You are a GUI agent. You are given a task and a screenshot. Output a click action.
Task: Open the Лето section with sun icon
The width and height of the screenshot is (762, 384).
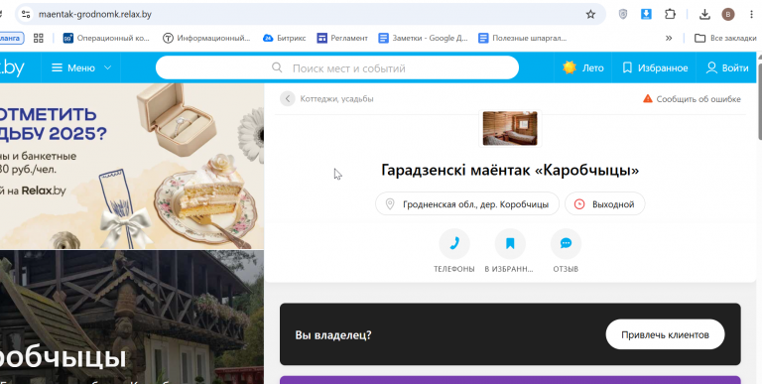582,68
